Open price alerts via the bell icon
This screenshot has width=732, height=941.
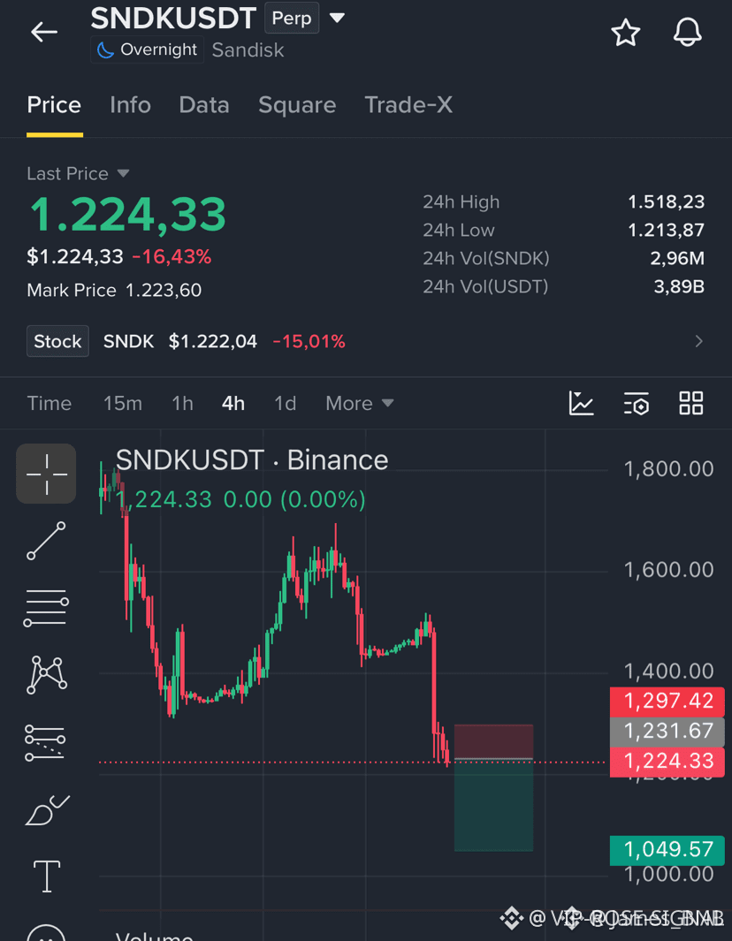pyautogui.click(x=688, y=33)
